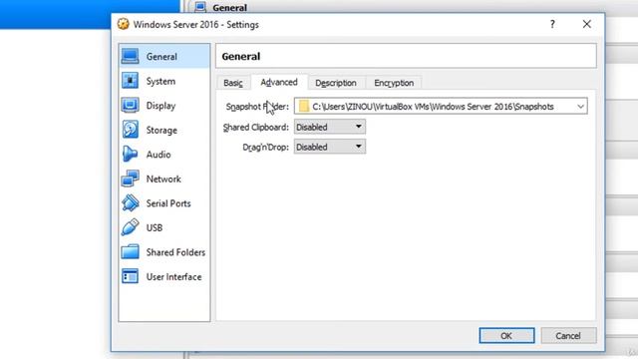Switch to the Description tab
The width and height of the screenshot is (638, 359).
click(336, 83)
